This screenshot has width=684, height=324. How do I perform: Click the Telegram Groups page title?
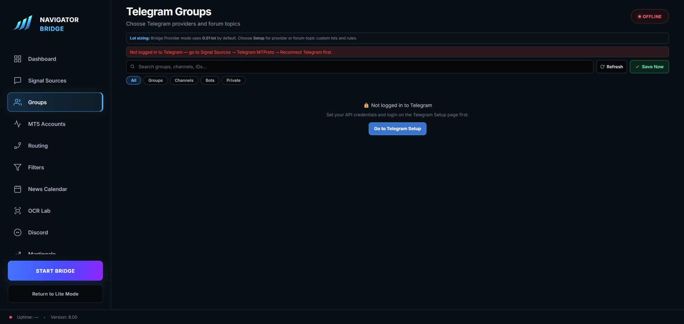[x=169, y=11]
